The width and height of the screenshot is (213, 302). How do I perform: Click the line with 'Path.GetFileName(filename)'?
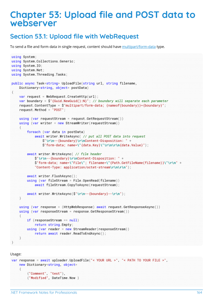[108, 163]
